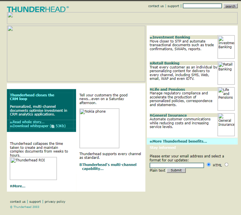
Task: Click the Thunderhead logo
Action: [x=38, y=9]
